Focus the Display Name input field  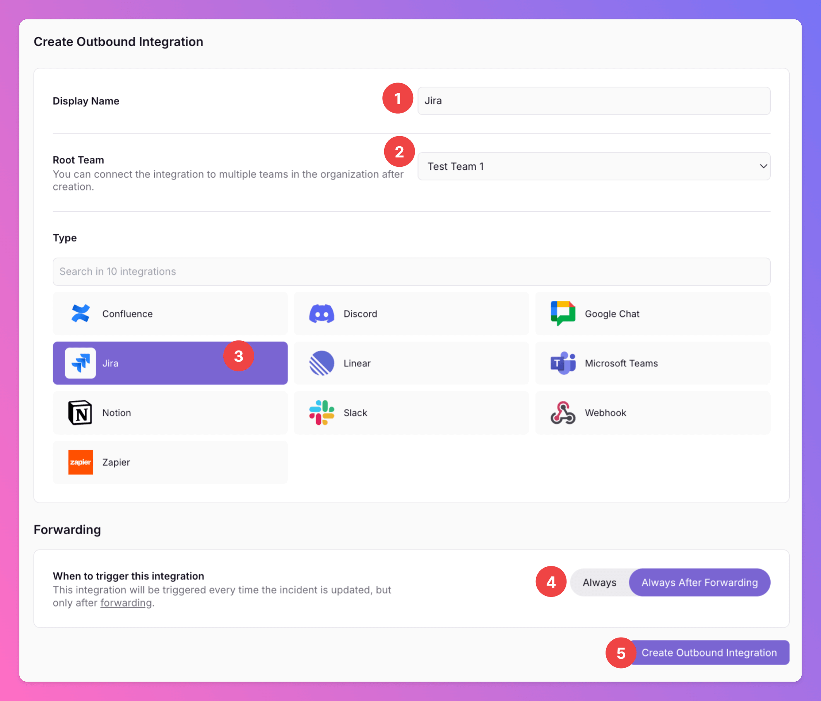pos(594,101)
